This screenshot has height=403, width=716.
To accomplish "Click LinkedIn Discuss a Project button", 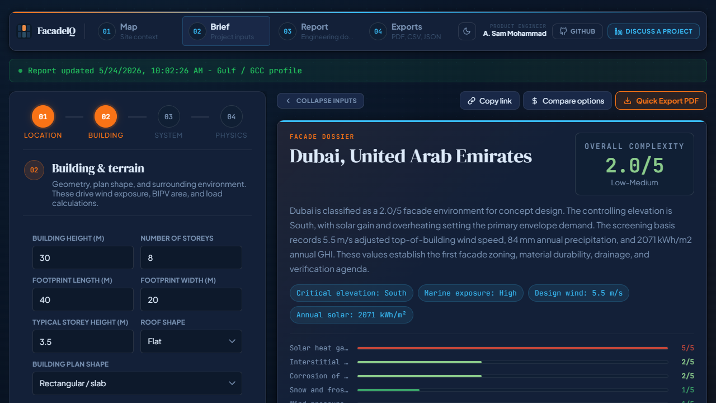I will click(x=653, y=31).
